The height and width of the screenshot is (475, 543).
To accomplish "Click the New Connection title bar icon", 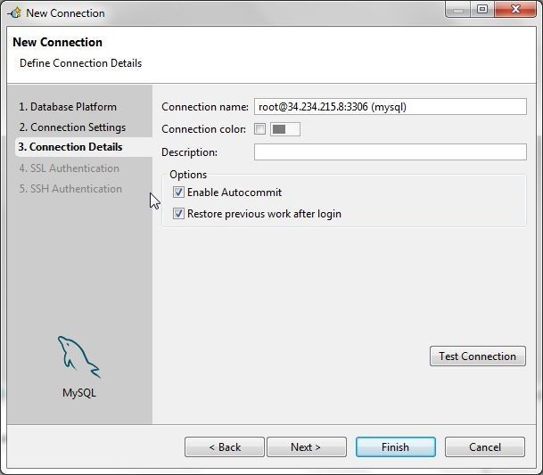I will tap(14, 12).
